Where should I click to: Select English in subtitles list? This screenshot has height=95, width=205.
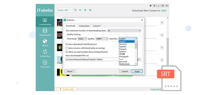[x=127, y=41]
